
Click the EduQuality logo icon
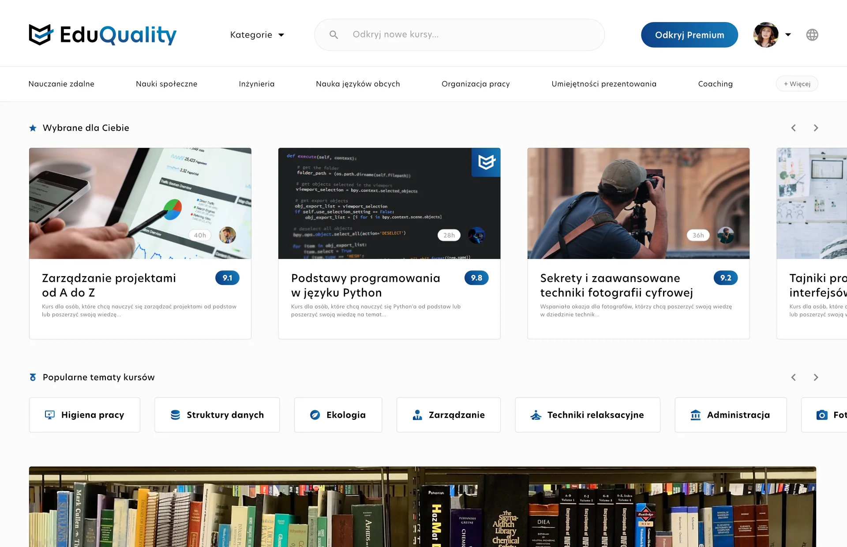[x=41, y=34]
